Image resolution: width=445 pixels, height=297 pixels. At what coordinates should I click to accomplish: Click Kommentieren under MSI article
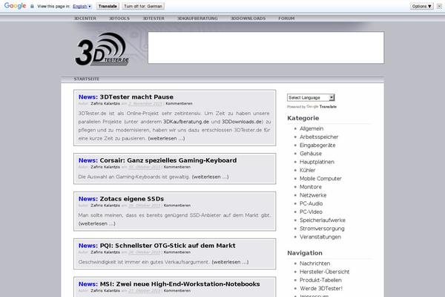click(177, 290)
